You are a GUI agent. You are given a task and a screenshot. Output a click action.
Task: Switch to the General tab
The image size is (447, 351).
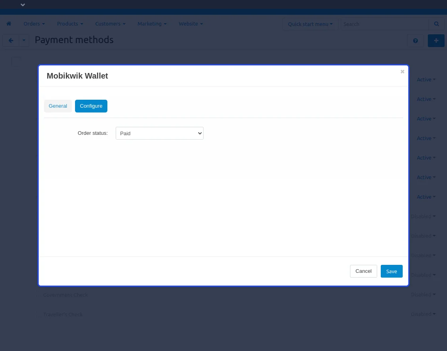58,106
